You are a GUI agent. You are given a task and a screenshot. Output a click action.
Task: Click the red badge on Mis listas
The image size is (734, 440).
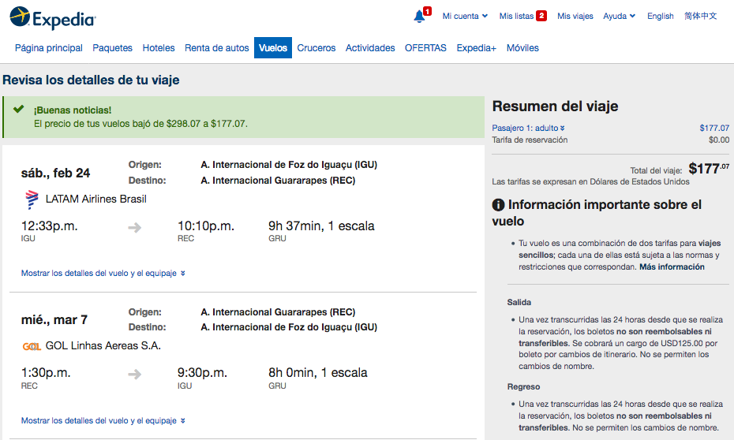click(x=541, y=16)
